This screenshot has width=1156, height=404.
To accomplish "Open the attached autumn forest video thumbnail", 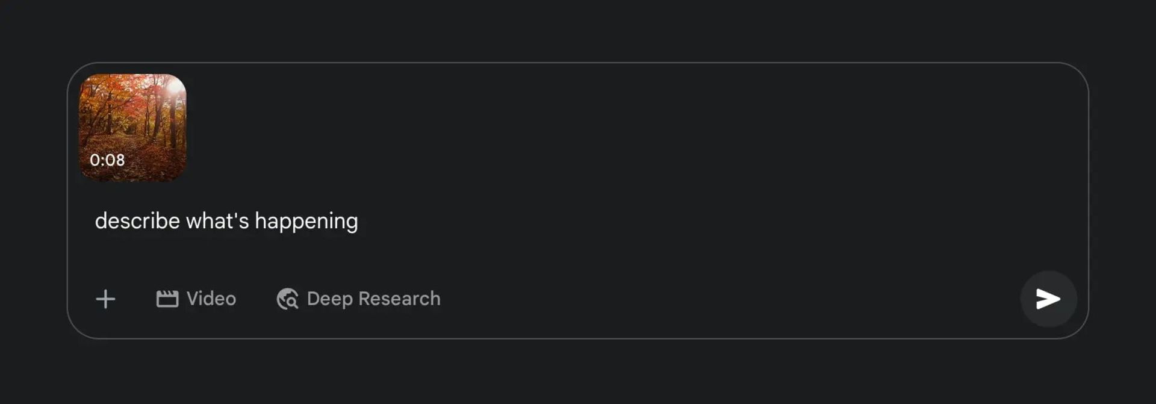I will click(x=133, y=128).
